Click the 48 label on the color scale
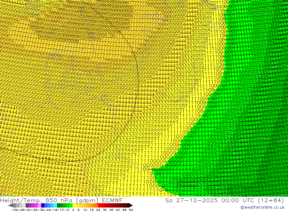 (x=124, y=210)
